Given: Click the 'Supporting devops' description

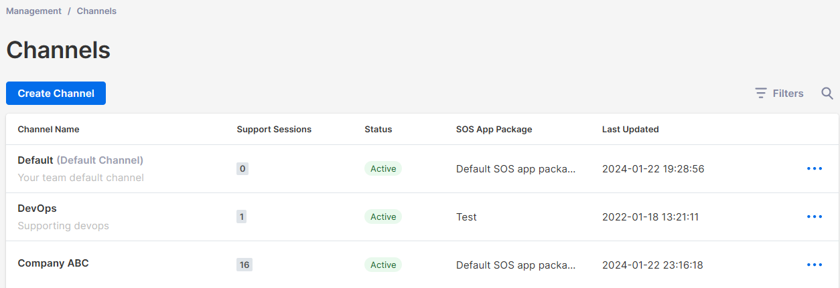Looking at the screenshot, I should 63,226.
